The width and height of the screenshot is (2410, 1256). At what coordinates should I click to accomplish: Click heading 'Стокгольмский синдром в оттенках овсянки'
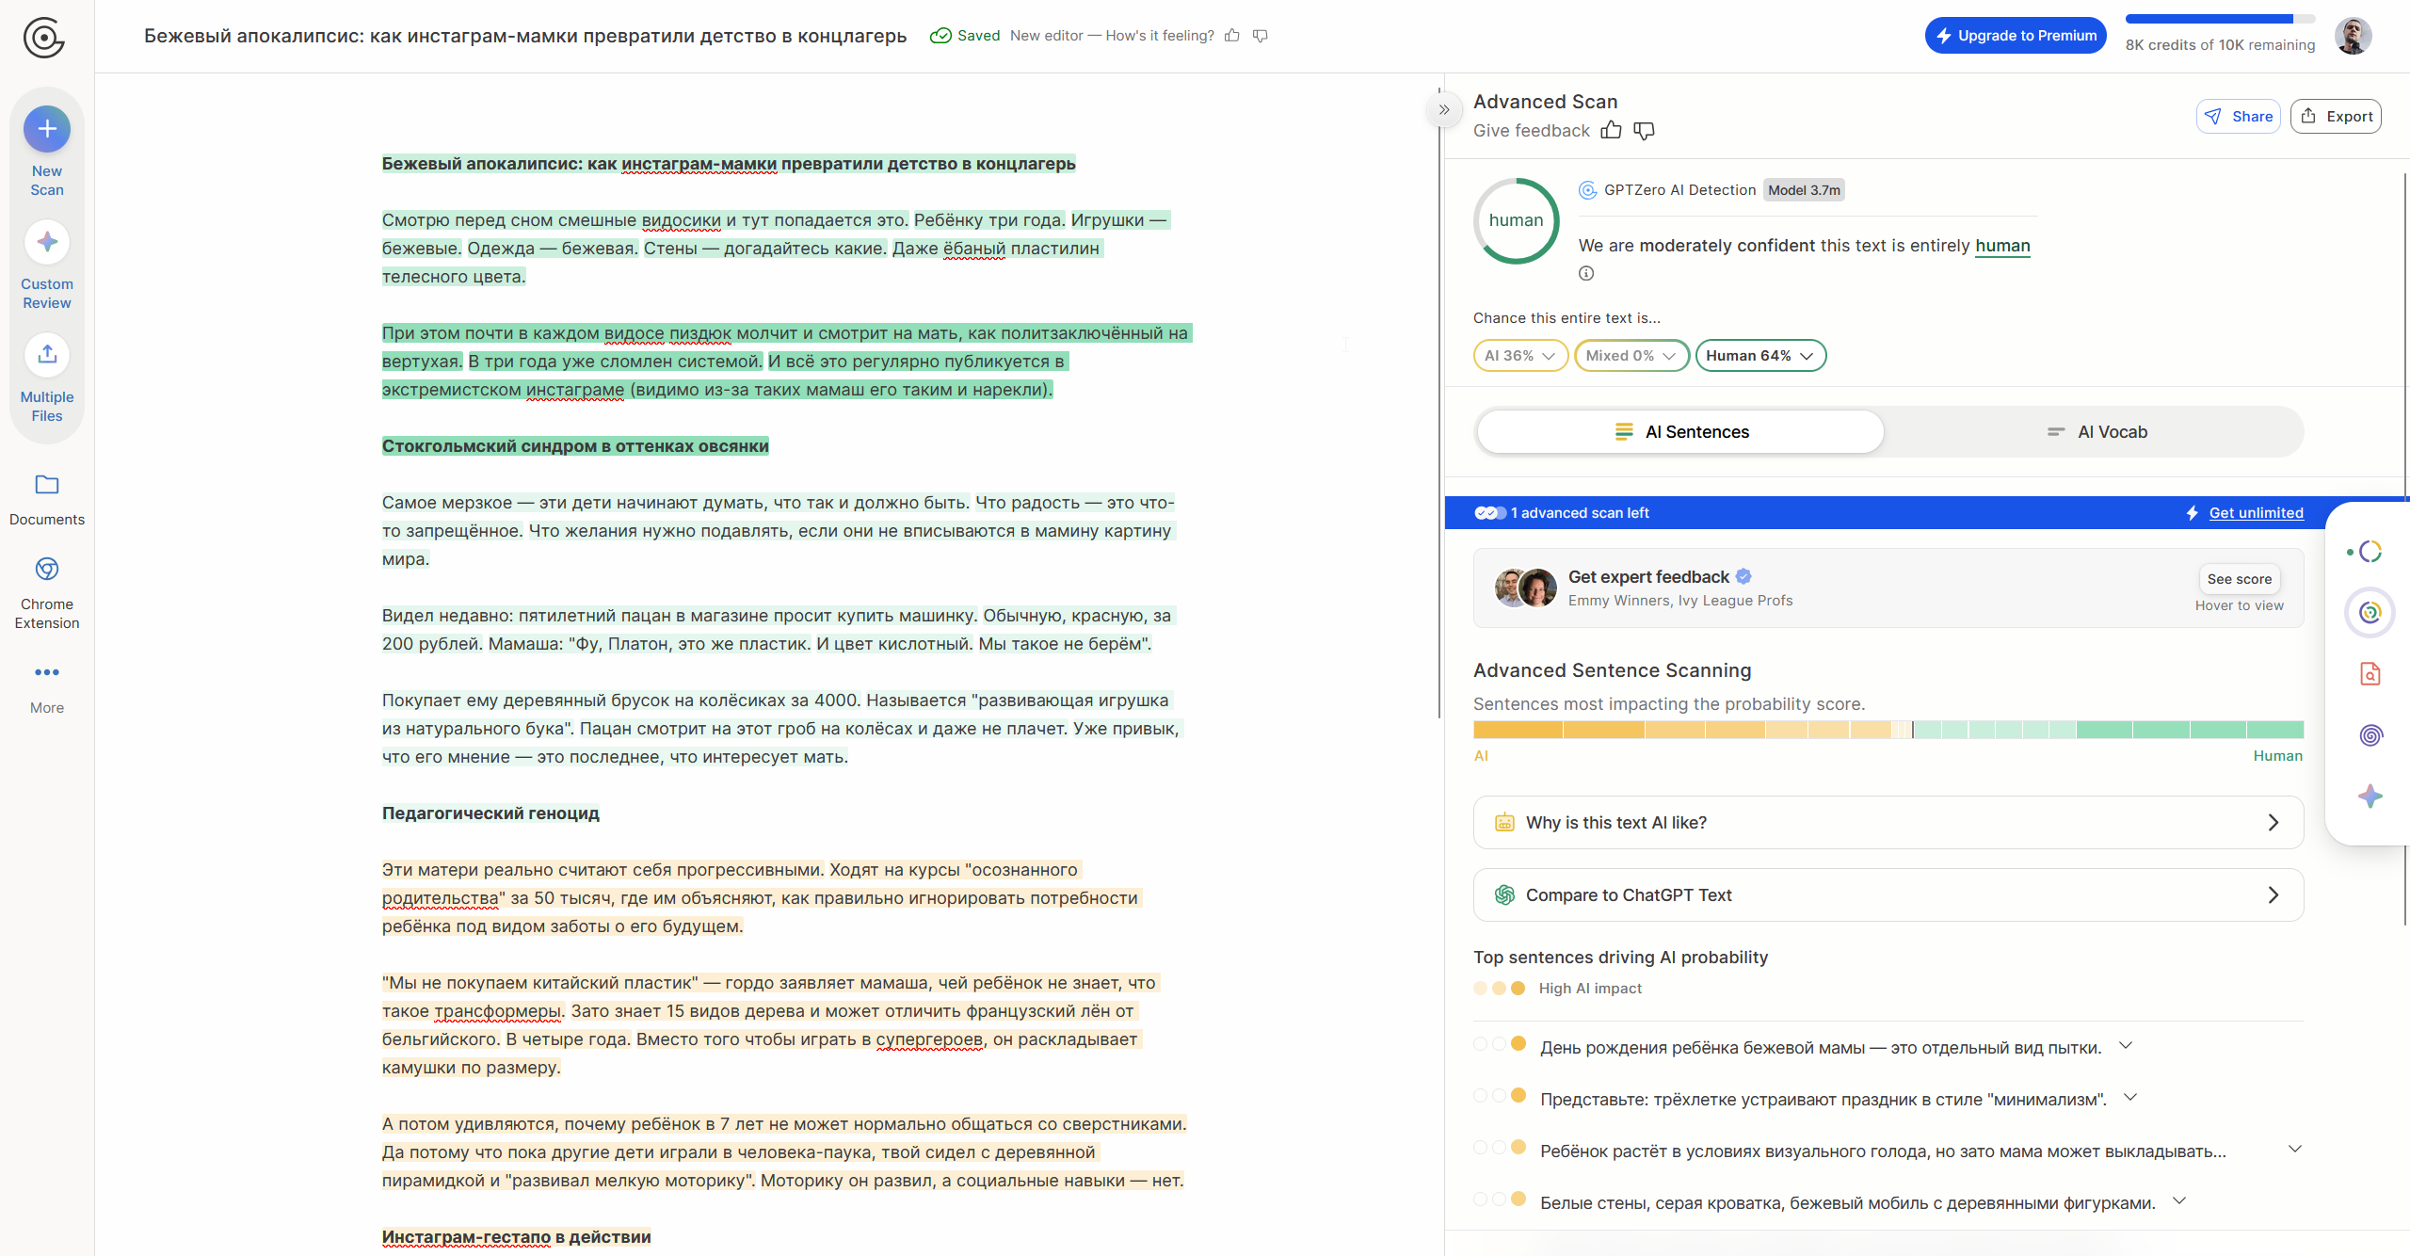575,446
